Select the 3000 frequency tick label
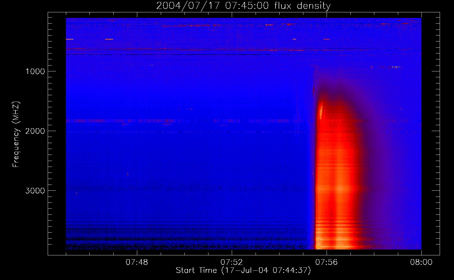Screen dimensions: 454x280 [35, 191]
